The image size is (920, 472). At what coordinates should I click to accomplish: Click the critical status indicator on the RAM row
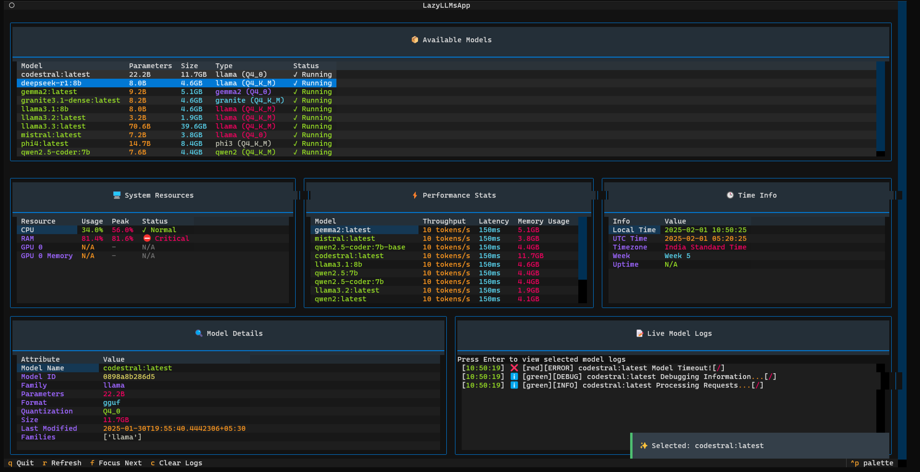pyautogui.click(x=146, y=238)
